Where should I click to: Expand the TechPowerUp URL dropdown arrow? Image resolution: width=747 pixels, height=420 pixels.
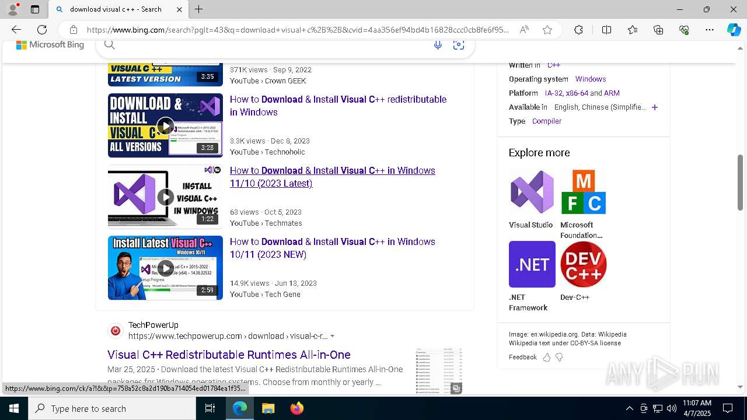[x=332, y=336]
